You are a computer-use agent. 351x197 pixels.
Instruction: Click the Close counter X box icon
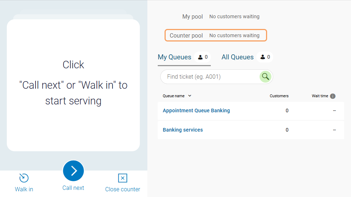[123, 178]
